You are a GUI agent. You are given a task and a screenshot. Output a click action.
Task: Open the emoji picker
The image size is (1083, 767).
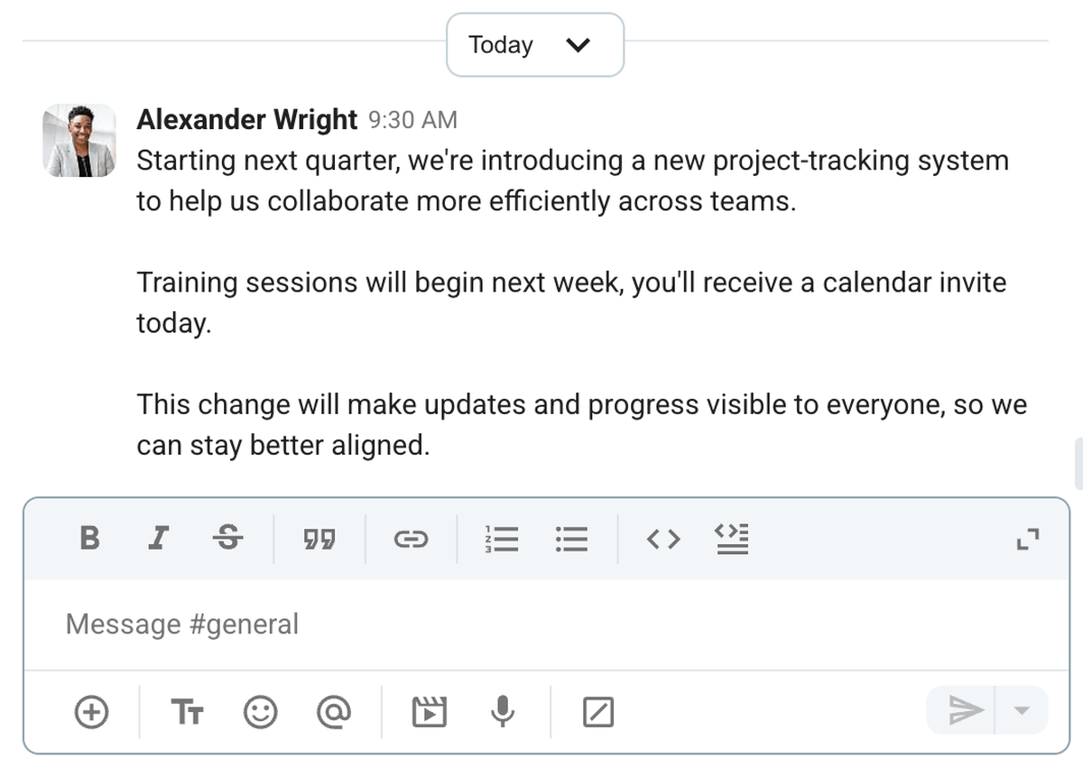(x=258, y=711)
